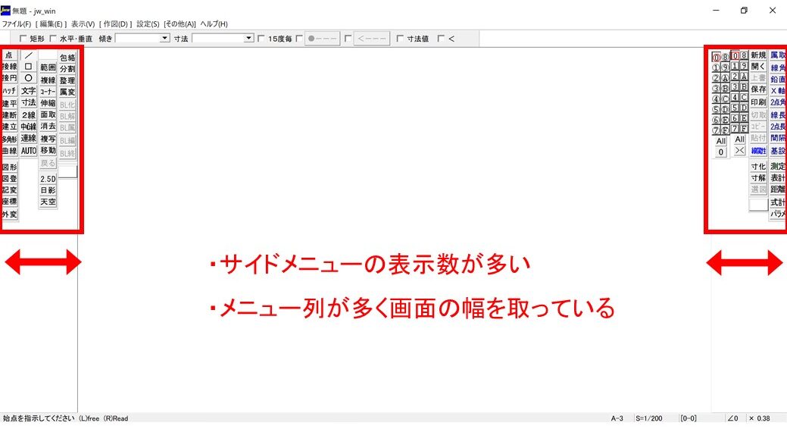The width and height of the screenshot is (787, 429).
Task: Choose the 範囲 range selection tool
Action: [x=48, y=67]
